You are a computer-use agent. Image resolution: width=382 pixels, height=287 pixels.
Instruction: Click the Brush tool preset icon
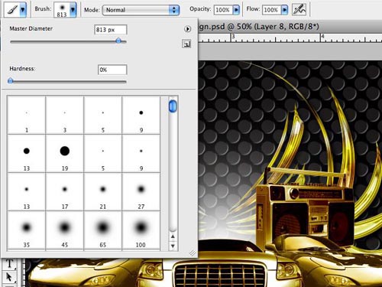[x=11, y=9]
